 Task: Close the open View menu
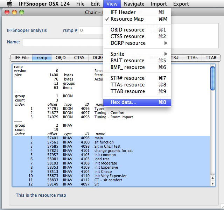coord(112,4)
